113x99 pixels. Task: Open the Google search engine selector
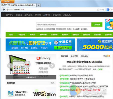tap(108, 10)
